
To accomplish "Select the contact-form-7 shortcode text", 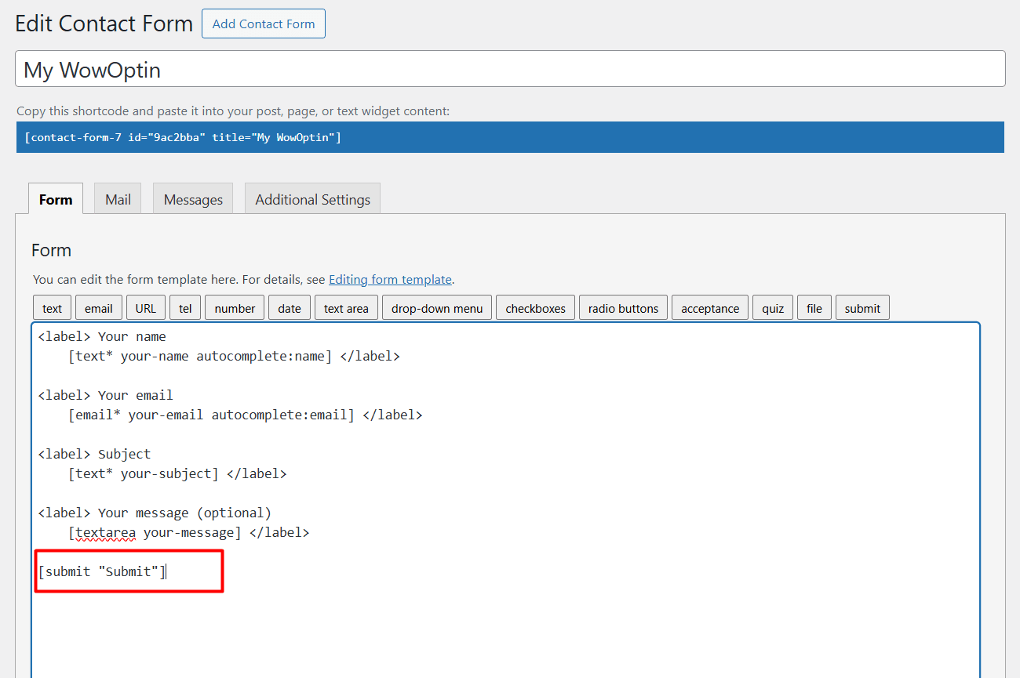I will coord(183,137).
